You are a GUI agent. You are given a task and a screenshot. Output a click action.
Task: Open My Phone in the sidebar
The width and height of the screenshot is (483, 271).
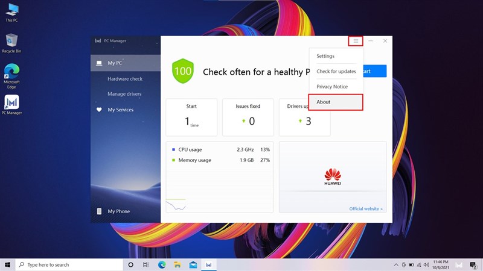click(118, 211)
